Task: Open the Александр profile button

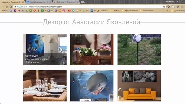Action: coord(170,1)
